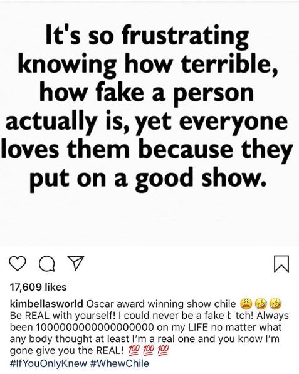Like the post with the heart icon
This screenshot has width=299, height=374.
[18, 263]
